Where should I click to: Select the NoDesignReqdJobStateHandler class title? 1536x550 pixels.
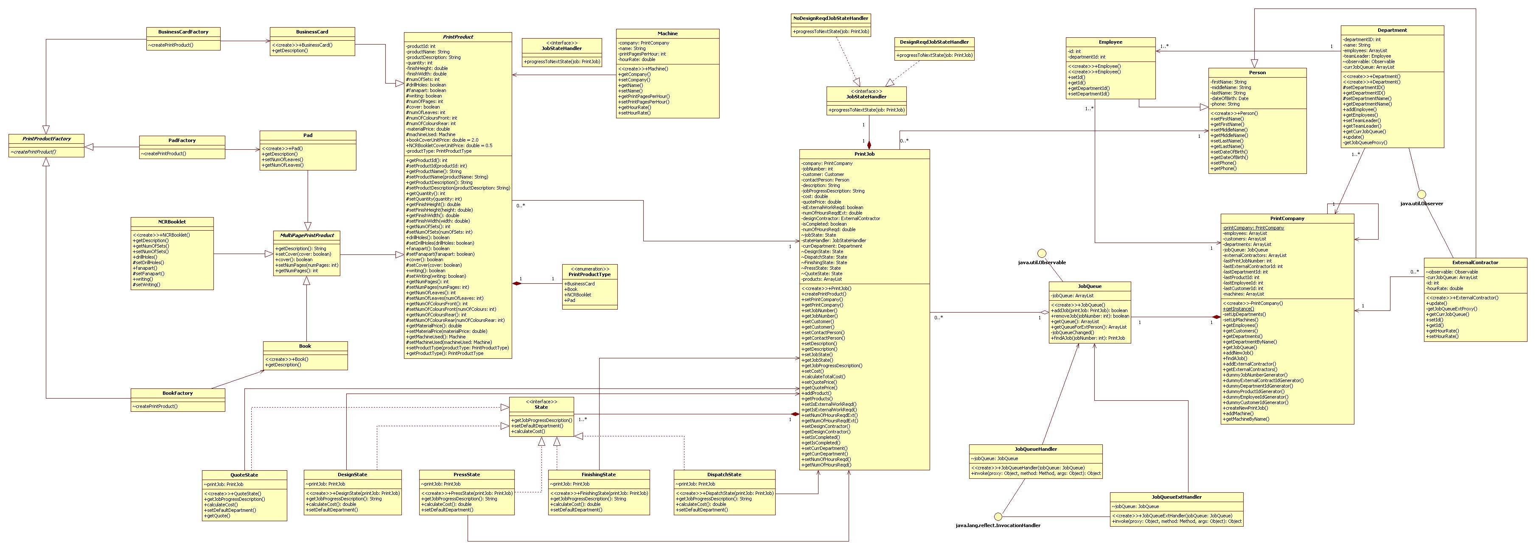(831, 19)
